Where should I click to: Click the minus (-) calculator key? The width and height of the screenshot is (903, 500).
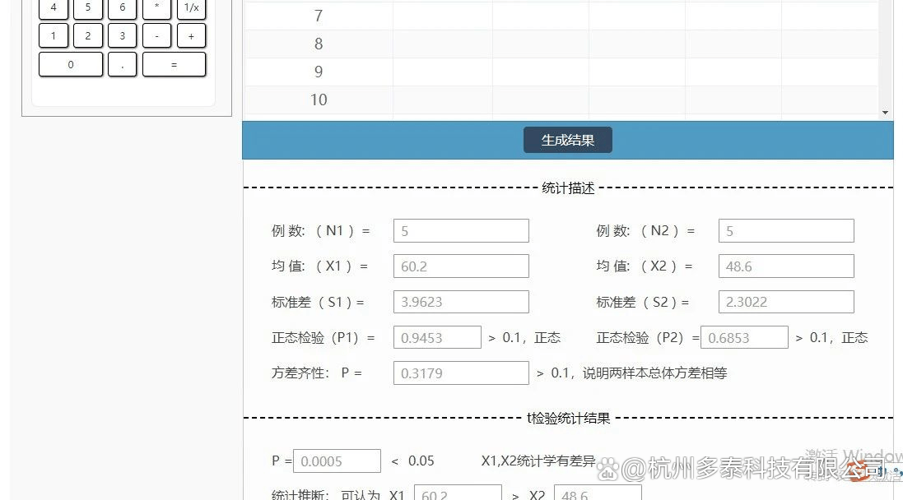click(x=156, y=35)
